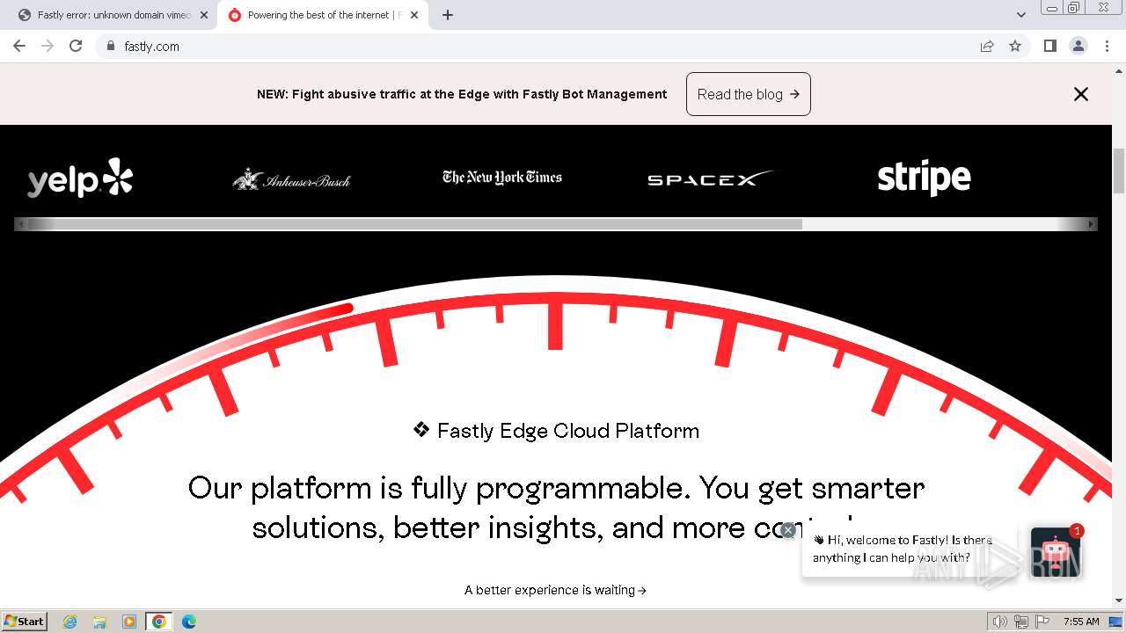1126x633 pixels.
Task: Open the tab search chevron
Action: [1021, 15]
